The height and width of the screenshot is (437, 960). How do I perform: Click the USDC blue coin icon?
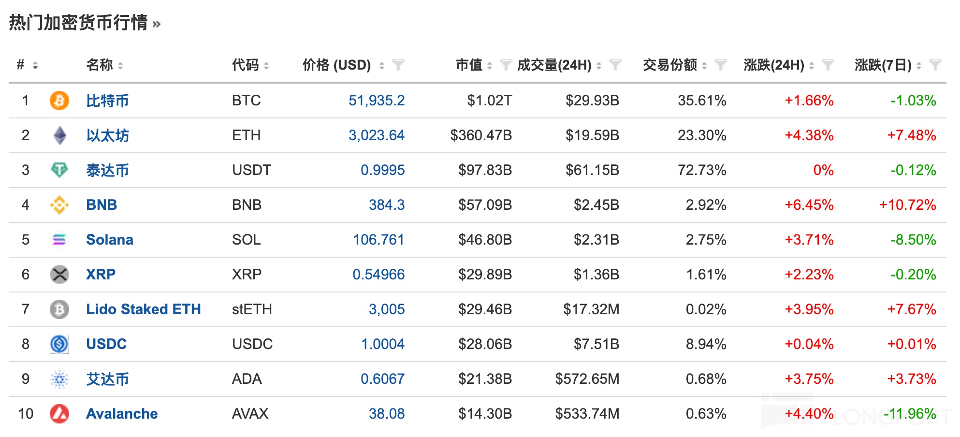click(x=59, y=344)
